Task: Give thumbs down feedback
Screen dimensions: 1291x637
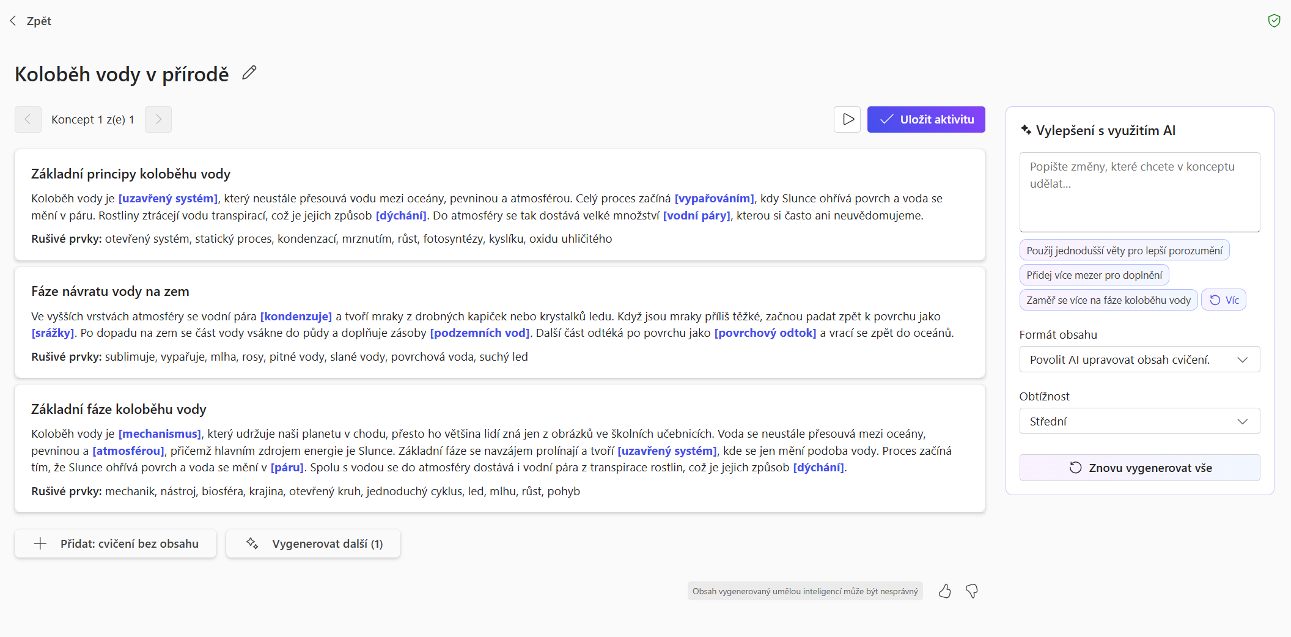Action: pyautogui.click(x=972, y=591)
